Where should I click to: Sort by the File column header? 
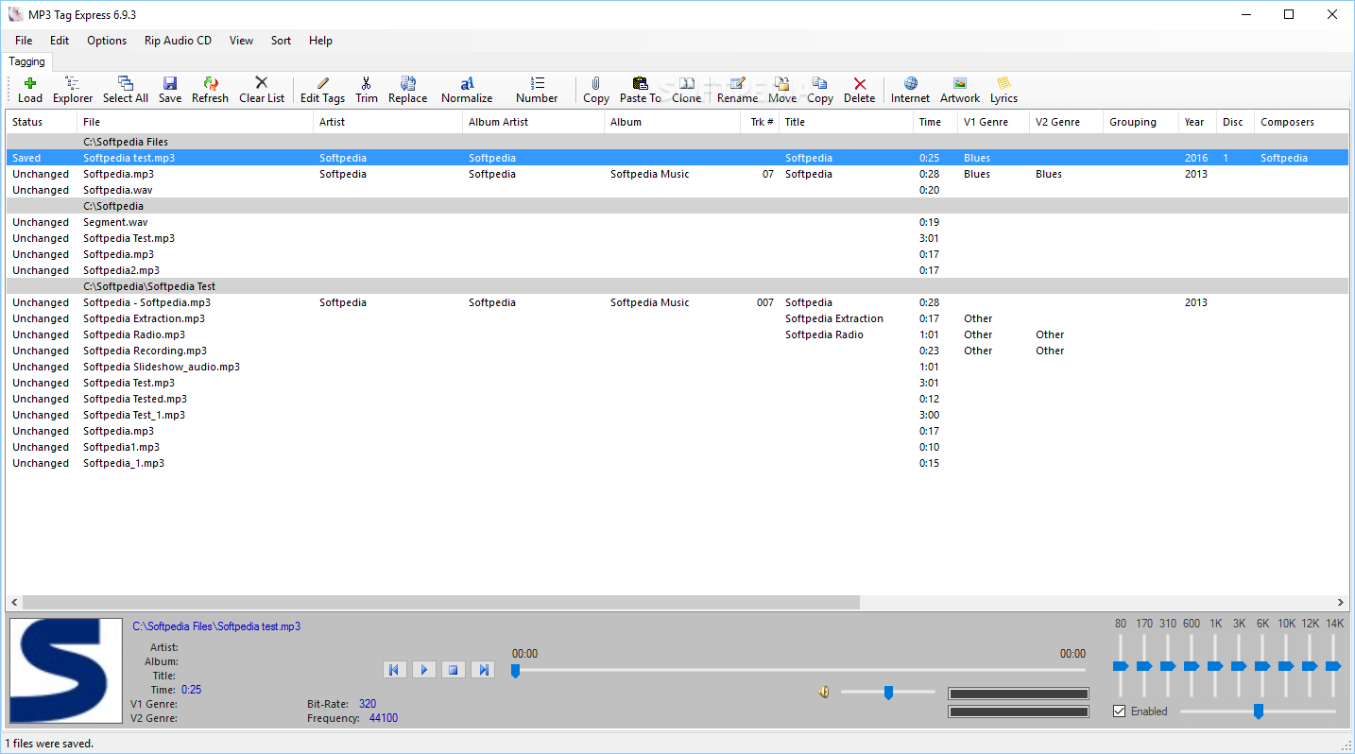[195, 122]
